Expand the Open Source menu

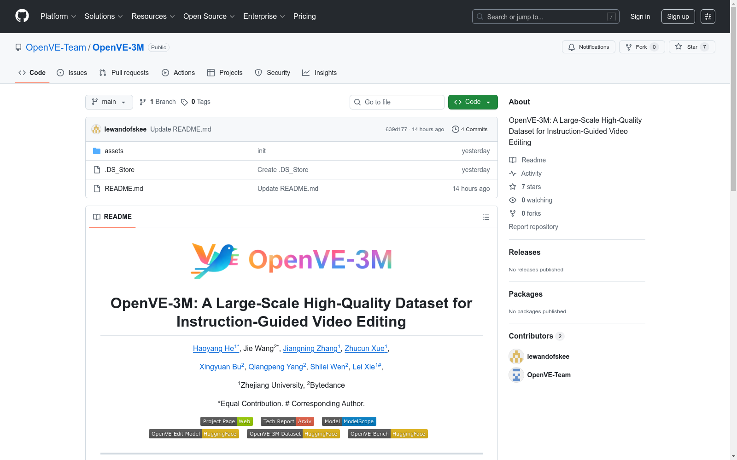click(209, 17)
